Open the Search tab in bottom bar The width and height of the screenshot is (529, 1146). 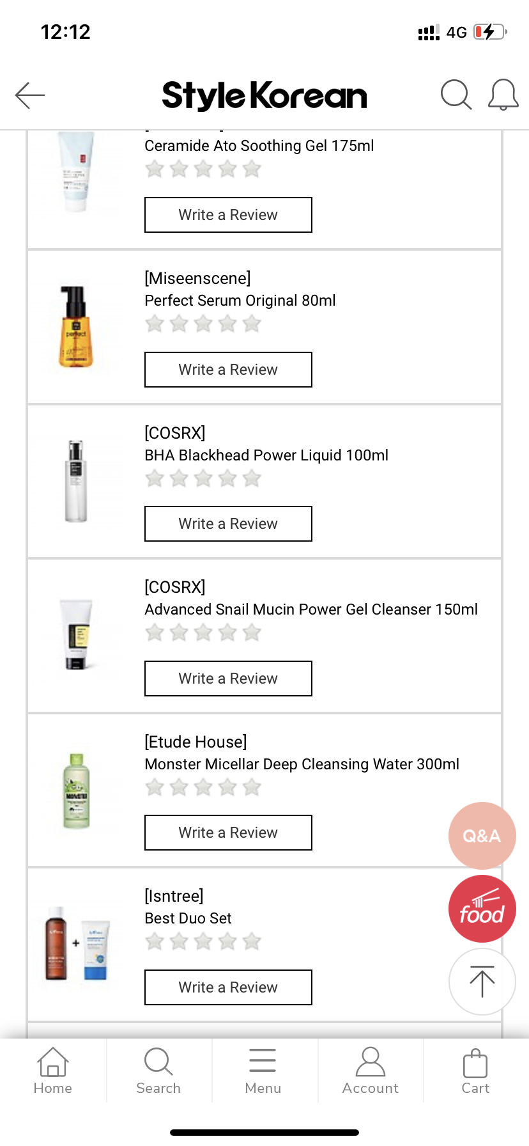point(158,1071)
